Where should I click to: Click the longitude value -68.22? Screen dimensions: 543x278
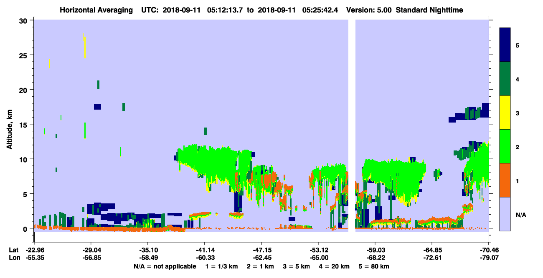[375, 258]
